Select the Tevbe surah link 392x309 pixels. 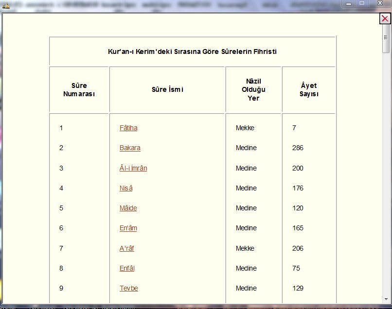129,288
